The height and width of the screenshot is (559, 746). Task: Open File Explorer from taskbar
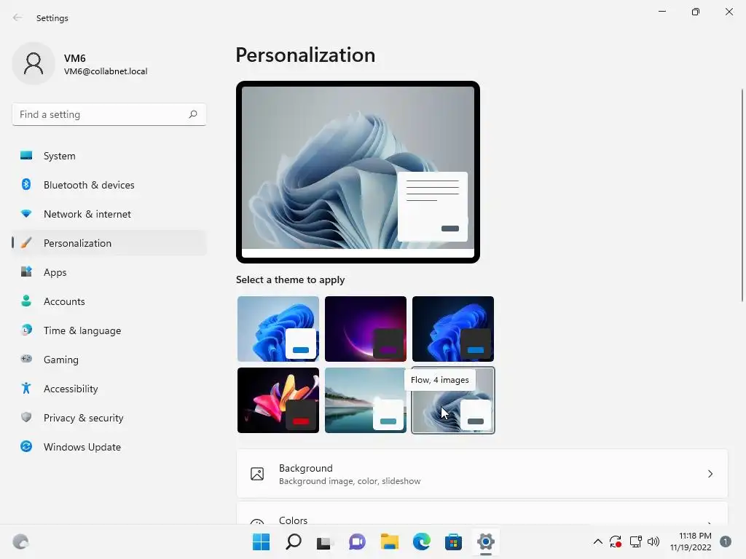(389, 542)
